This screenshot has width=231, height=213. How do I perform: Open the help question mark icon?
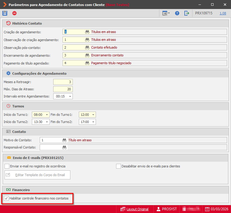[177, 13]
